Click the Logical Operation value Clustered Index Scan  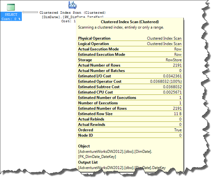tap(164, 44)
